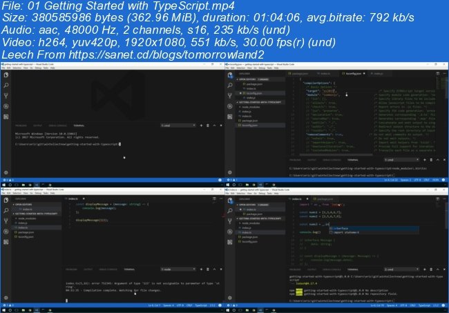Viewport: 449px width, 313px height.
Task: Open more editor actions in the tsconfig.json window
Action: point(444,74)
